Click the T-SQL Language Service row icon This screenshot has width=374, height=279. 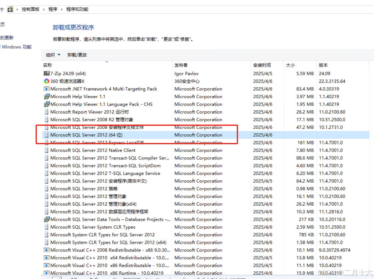(46, 173)
